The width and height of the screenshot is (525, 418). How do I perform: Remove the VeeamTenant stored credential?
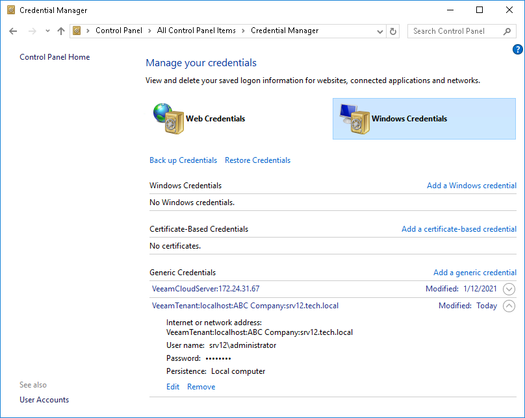click(201, 386)
